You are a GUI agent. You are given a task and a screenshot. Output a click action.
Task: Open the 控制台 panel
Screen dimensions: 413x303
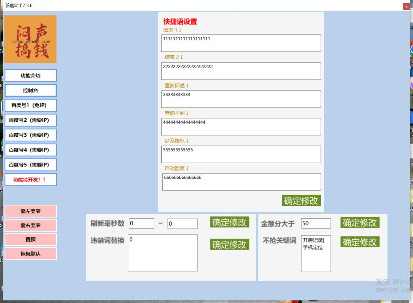point(30,90)
